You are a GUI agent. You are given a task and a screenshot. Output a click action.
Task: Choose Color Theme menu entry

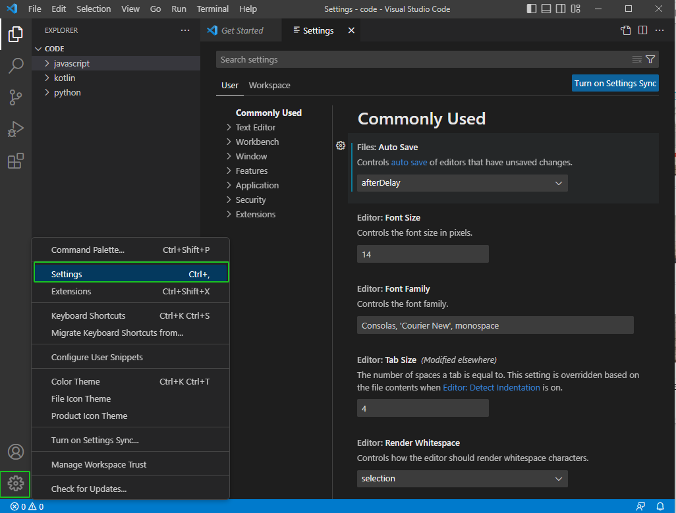130,382
